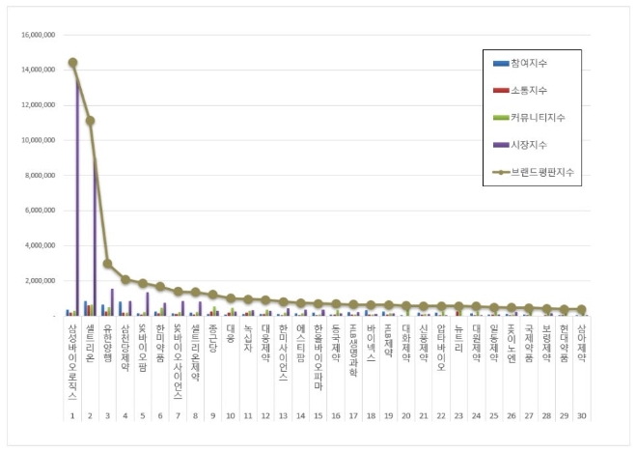Screen dimensions: 637x452
Task: Select the tall purple 삼성바이오로직스 bar
Action: coord(77,193)
